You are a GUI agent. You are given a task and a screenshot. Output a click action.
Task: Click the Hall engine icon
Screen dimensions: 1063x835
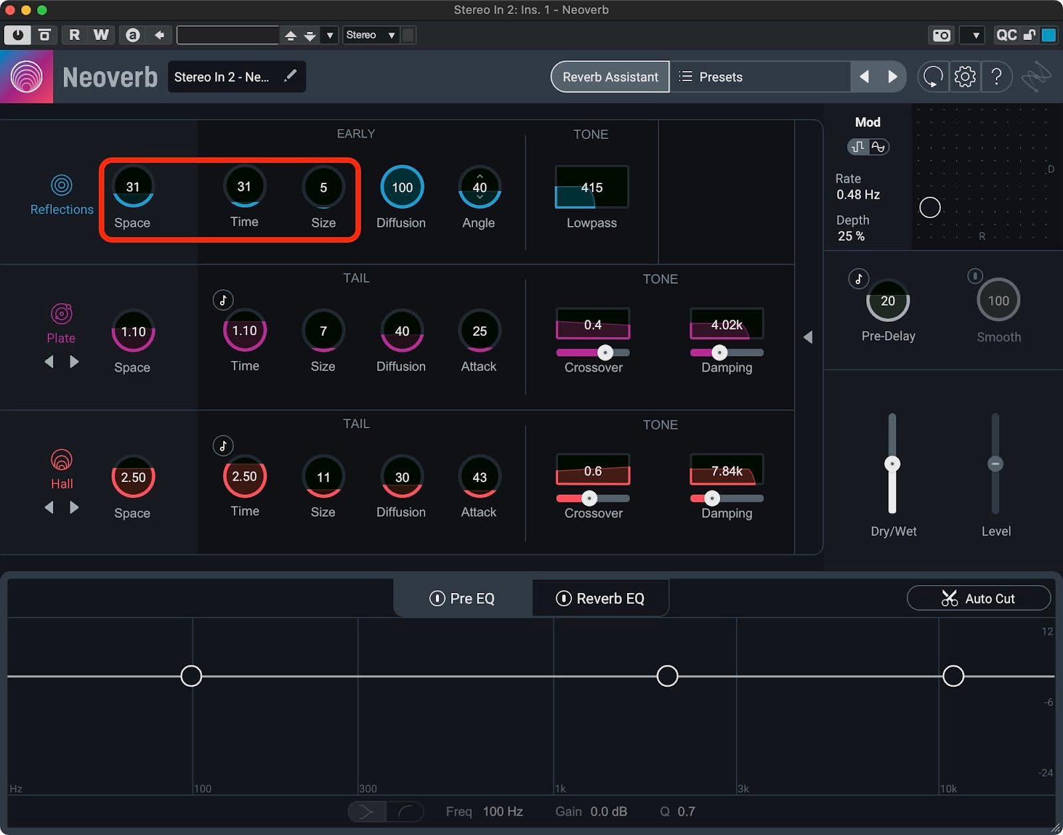pos(62,459)
